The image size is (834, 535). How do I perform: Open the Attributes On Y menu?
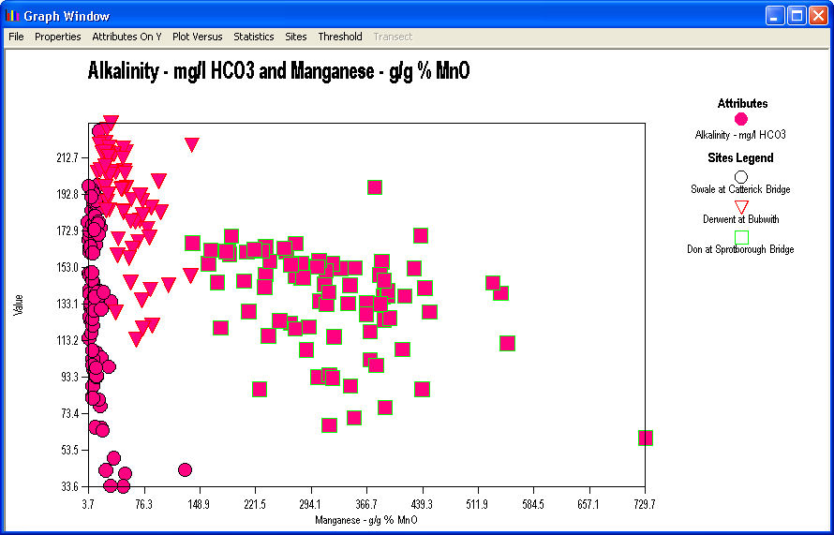point(127,37)
